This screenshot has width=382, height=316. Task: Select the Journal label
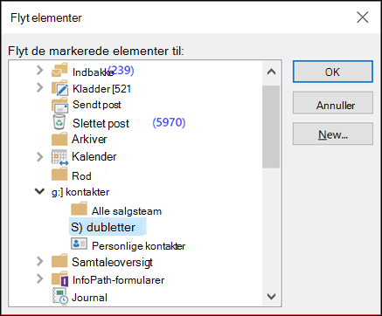[89, 298]
